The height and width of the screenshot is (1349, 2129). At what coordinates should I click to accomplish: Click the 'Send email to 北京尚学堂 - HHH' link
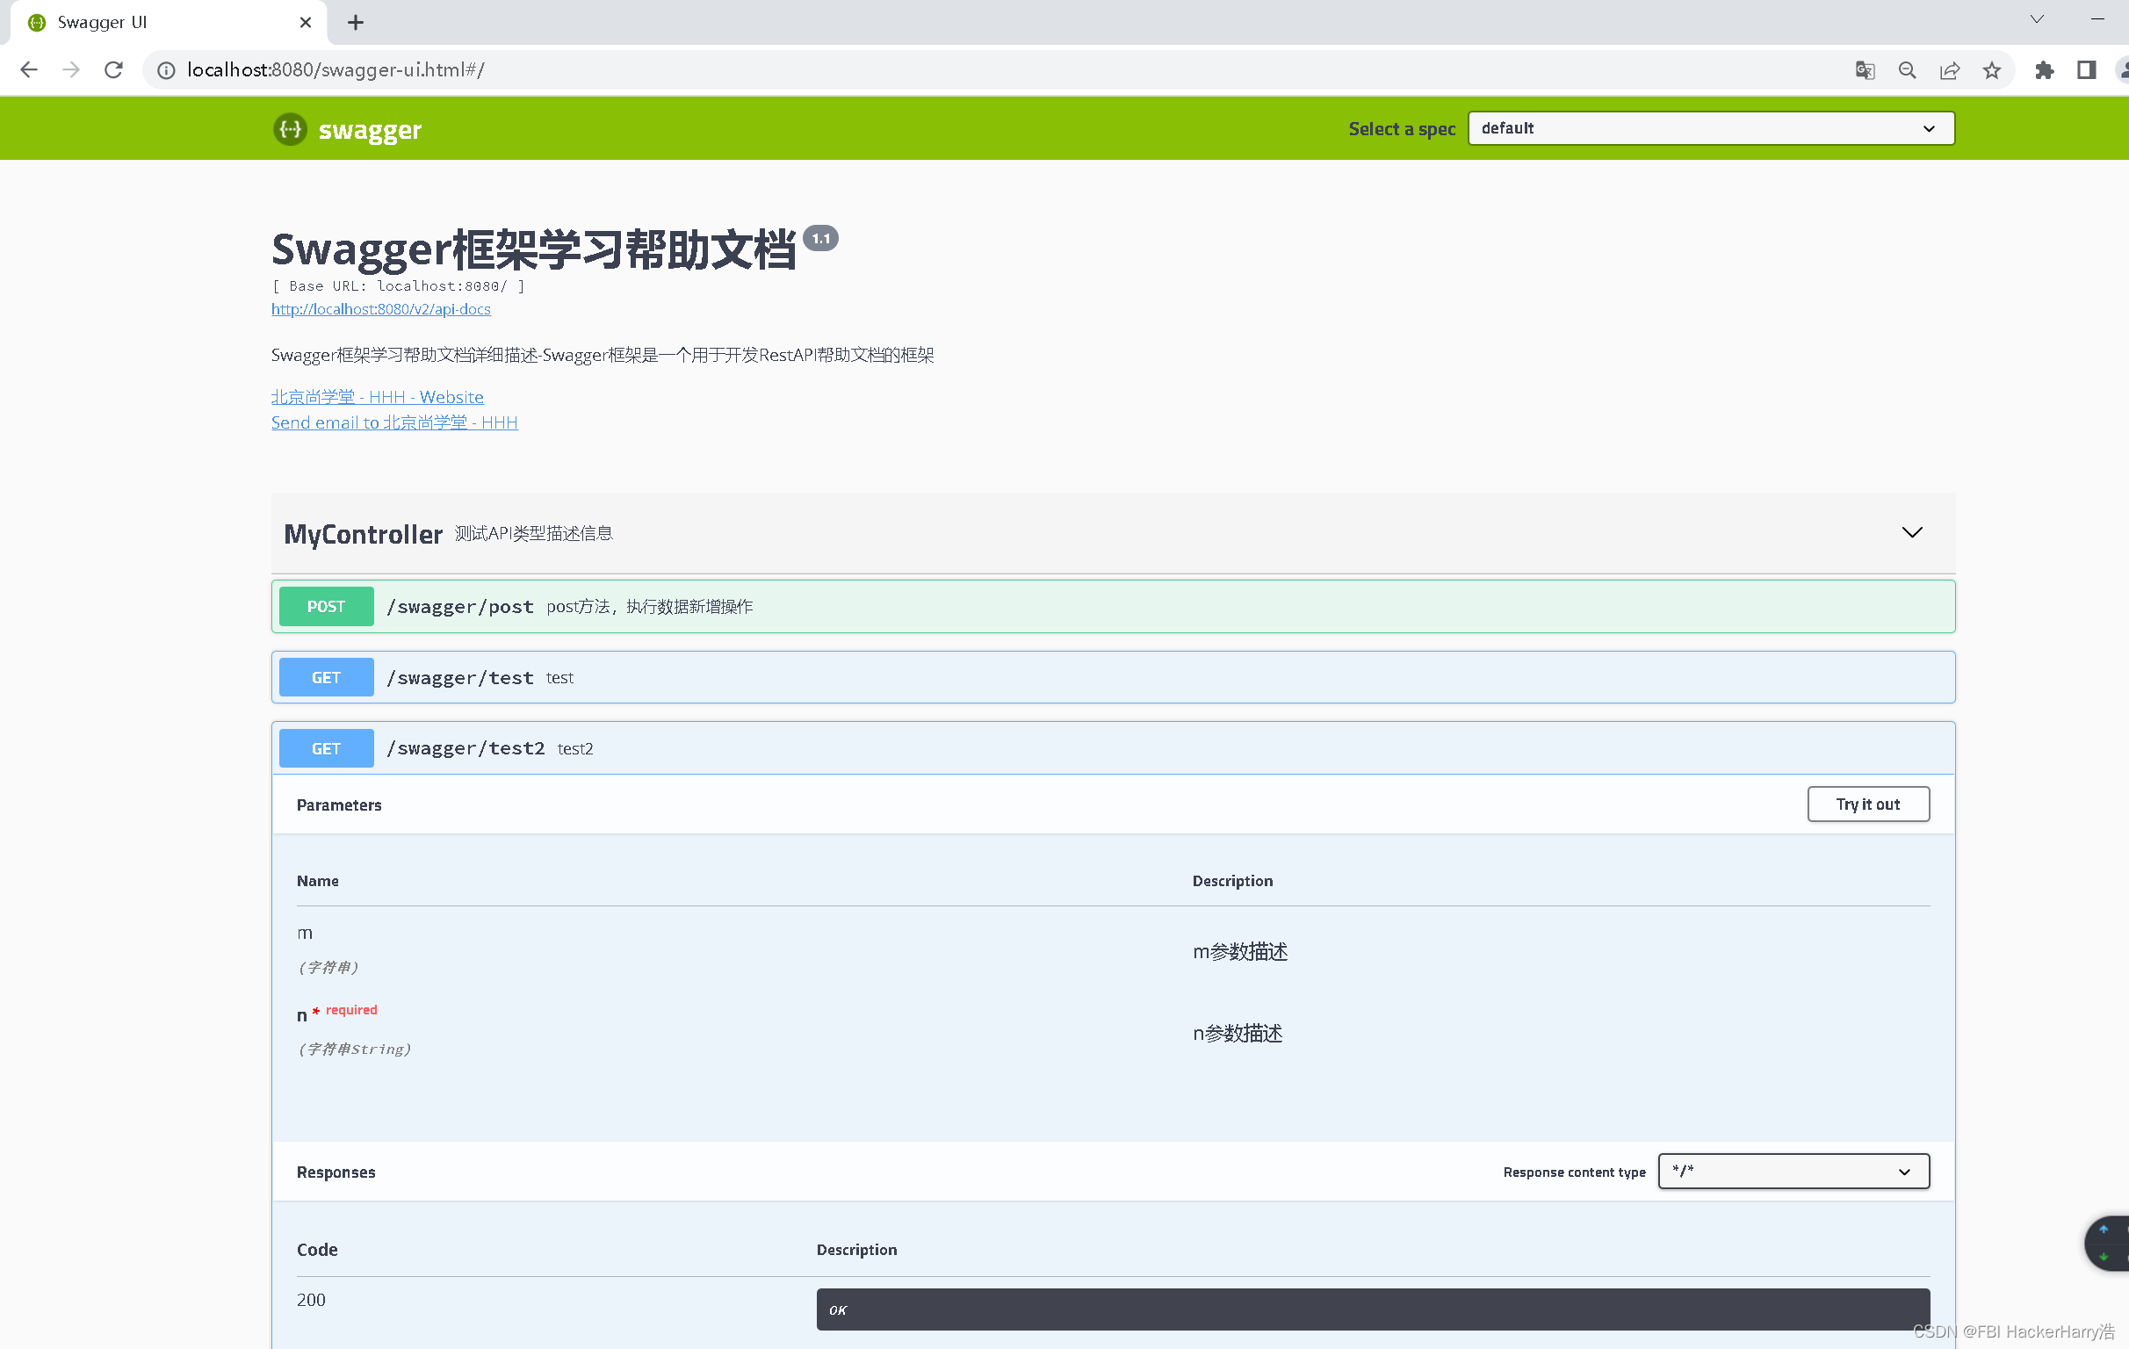(x=394, y=422)
